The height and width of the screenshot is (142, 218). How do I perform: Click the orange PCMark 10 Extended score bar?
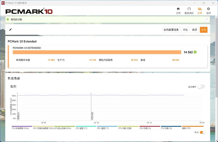(97, 52)
